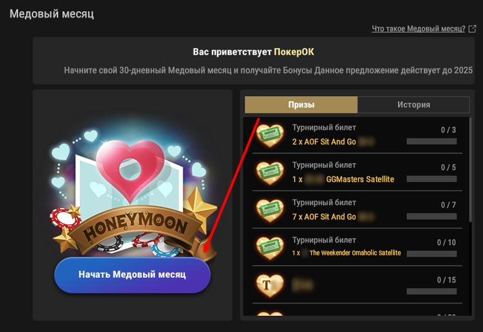Start with Начать Медовый месяц button
Viewport: 483px width, 332px height.
pos(132,275)
